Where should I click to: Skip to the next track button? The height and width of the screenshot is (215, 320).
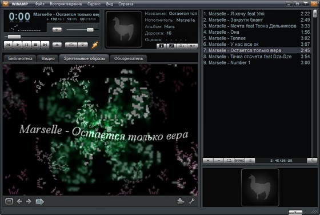[45, 45]
